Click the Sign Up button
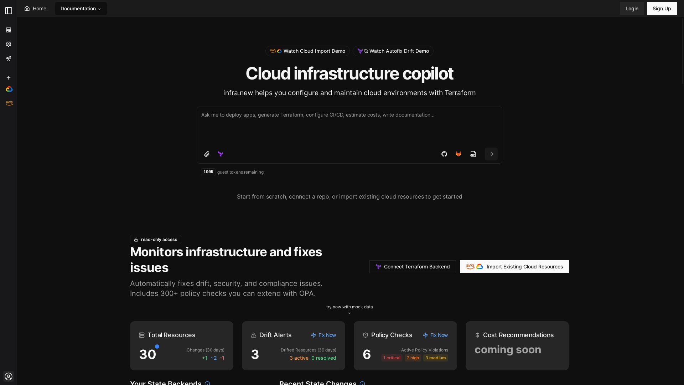The width and height of the screenshot is (684, 385). point(662,9)
